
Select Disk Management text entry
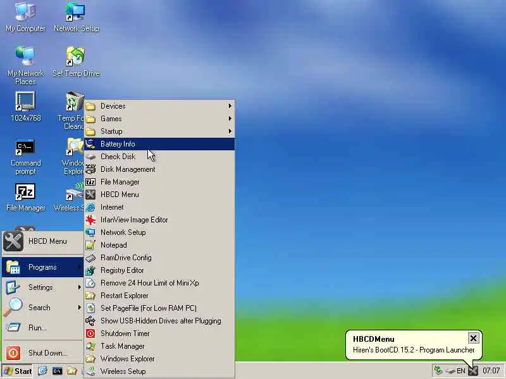pyautogui.click(x=128, y=169)
